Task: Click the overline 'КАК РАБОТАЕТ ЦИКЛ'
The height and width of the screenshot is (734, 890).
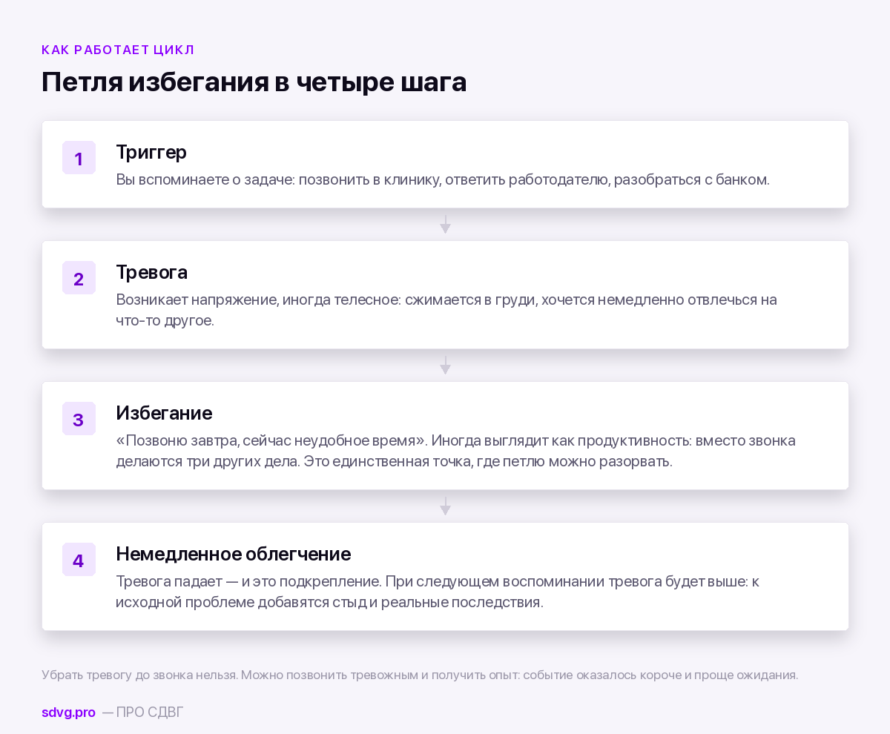Action: tap(118, 50)
